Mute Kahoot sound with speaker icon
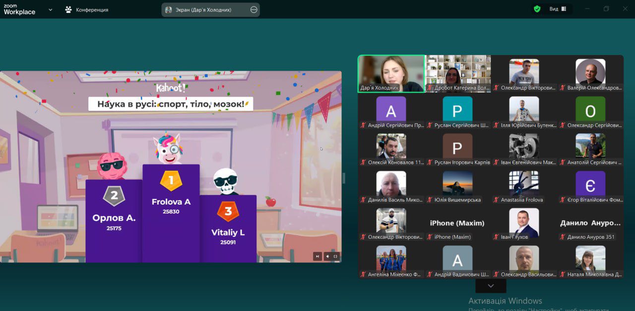 [x=327, y=256]
